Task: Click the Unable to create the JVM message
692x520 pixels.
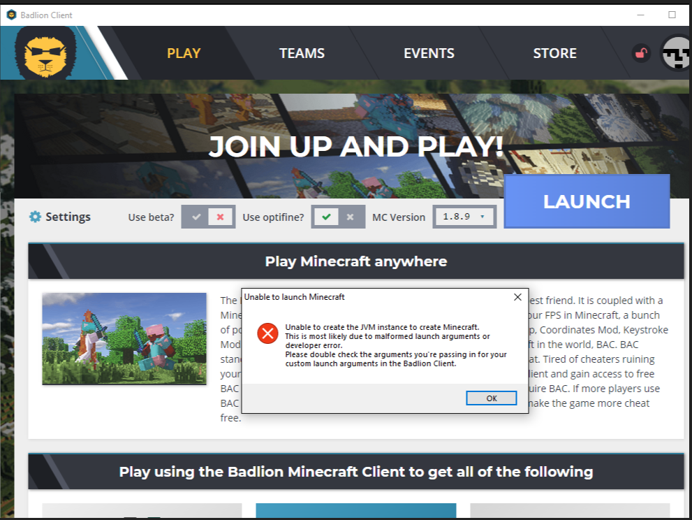Action: 396,345
